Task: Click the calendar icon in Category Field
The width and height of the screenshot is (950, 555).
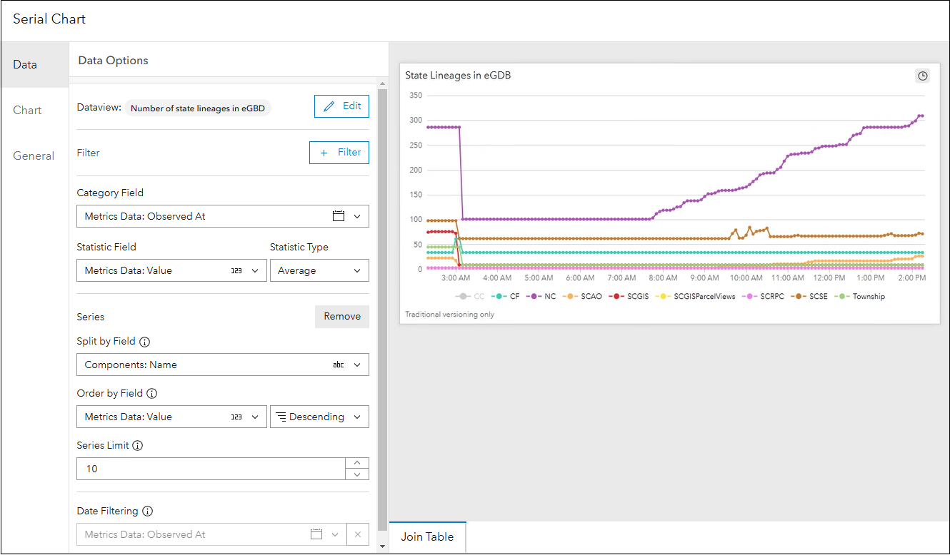Action: 339,216
